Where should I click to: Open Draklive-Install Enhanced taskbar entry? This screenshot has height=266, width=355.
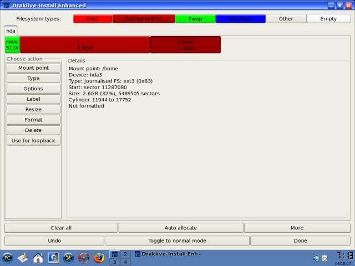[x=166, y=254]
